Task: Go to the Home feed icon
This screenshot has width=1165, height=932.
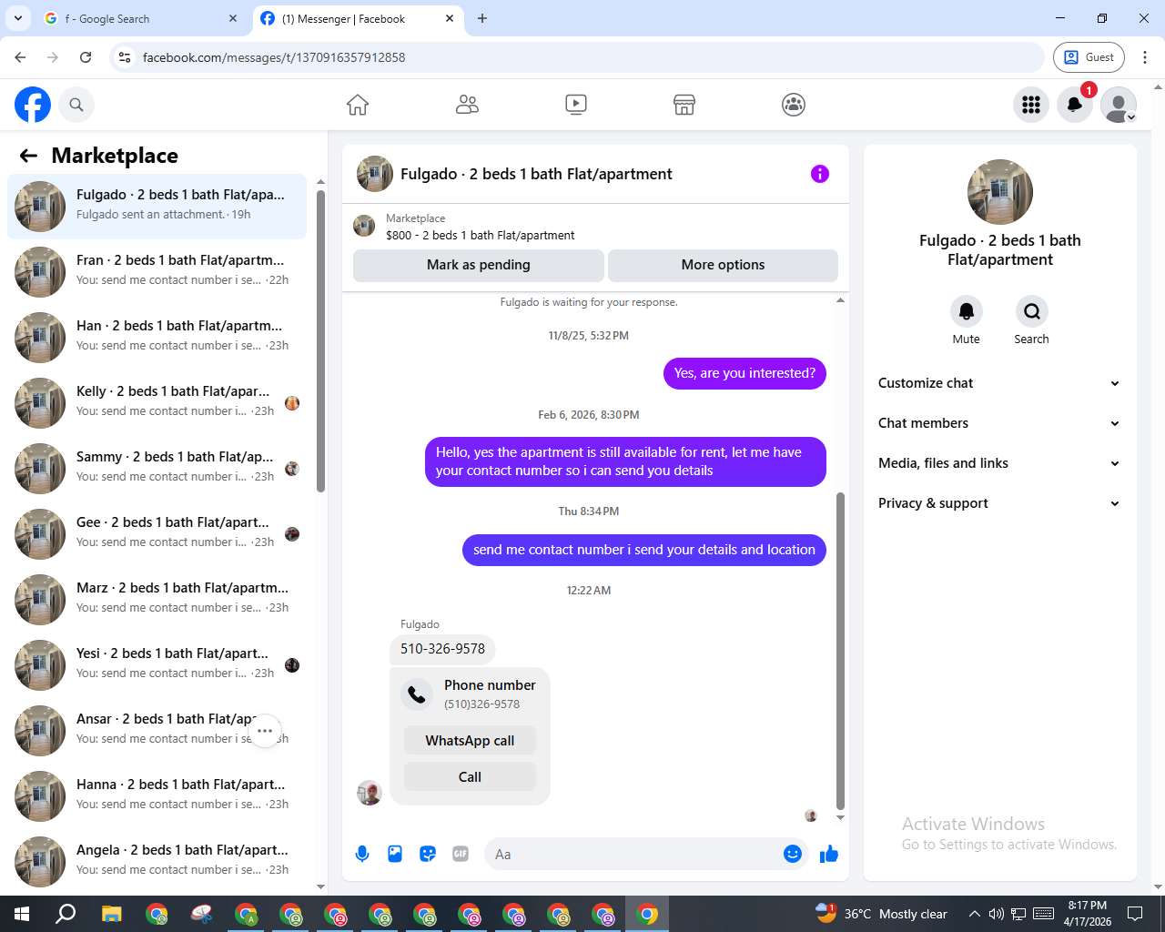Action: (358, 105)
